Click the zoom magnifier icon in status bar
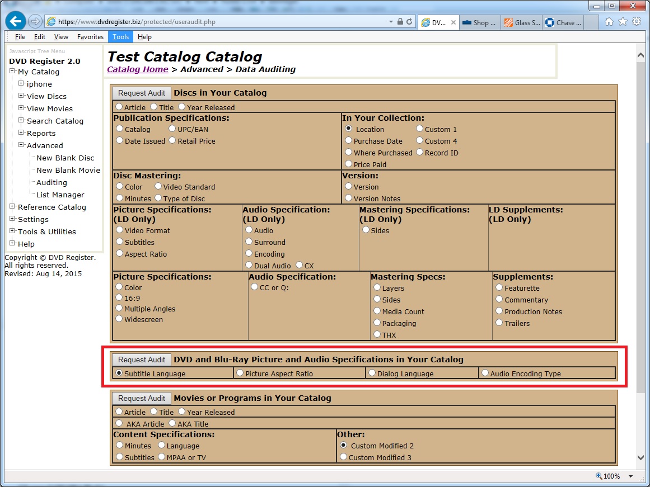The image size is (650, 487). (599, 476)
